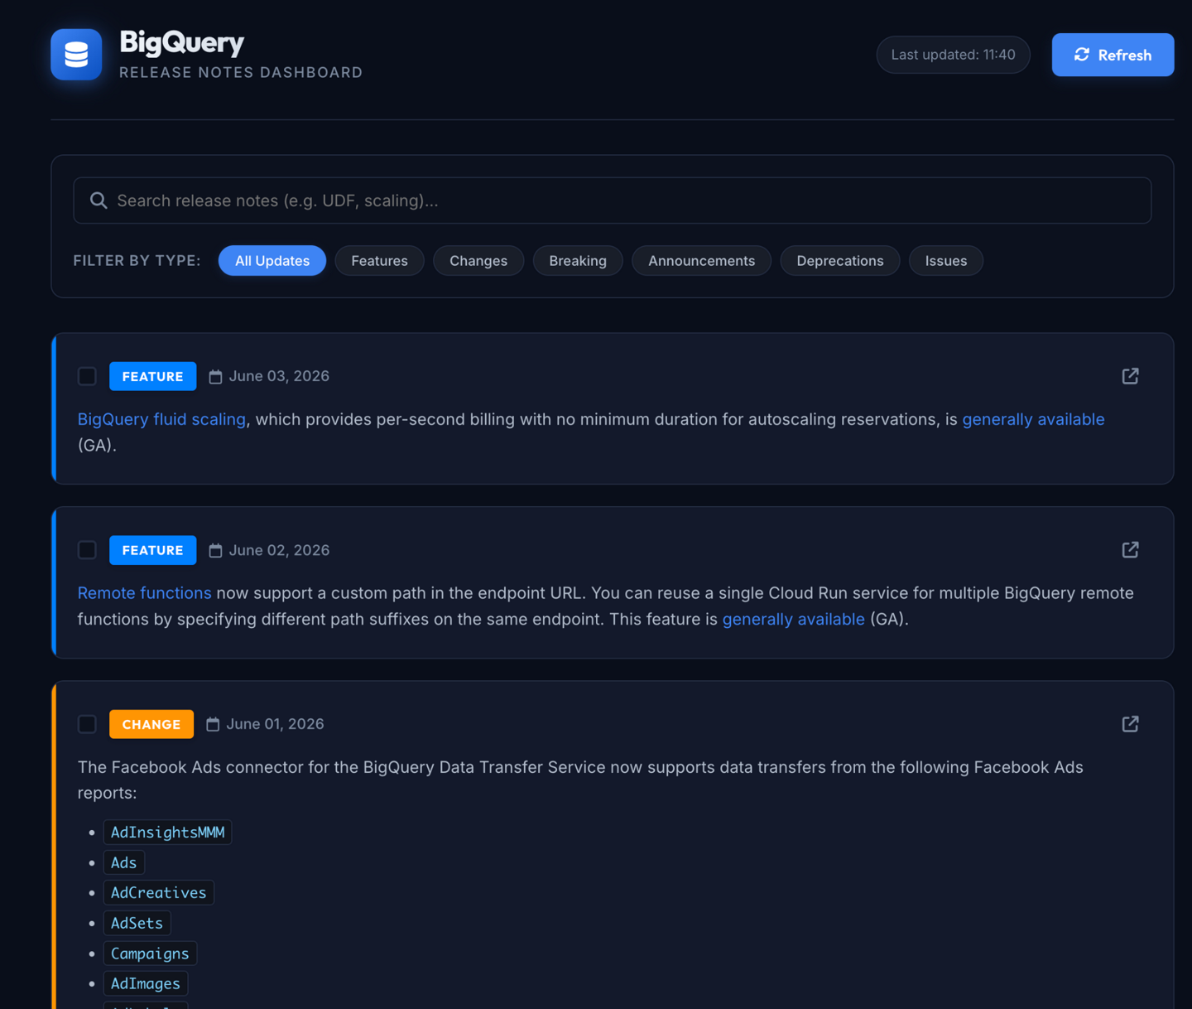This screenshot has width=1192, height=1009.
Task: Click the June 02, 2026 date text
Action: coord(279,550)
